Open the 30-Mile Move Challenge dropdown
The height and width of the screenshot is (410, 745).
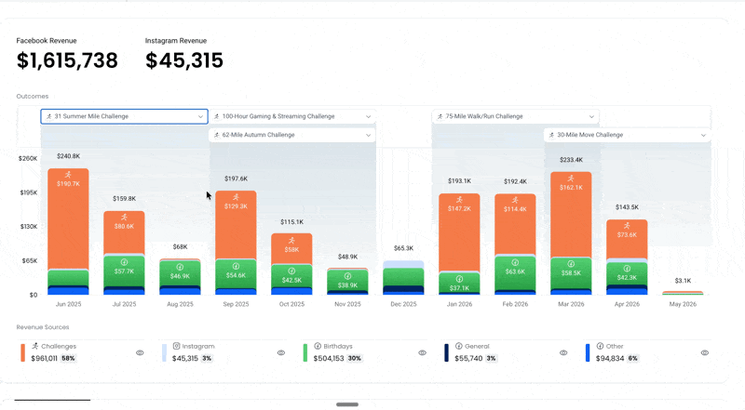(x=627, y=135)
